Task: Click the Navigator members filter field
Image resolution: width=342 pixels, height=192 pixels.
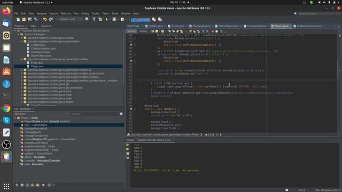Action: point(94,114)
